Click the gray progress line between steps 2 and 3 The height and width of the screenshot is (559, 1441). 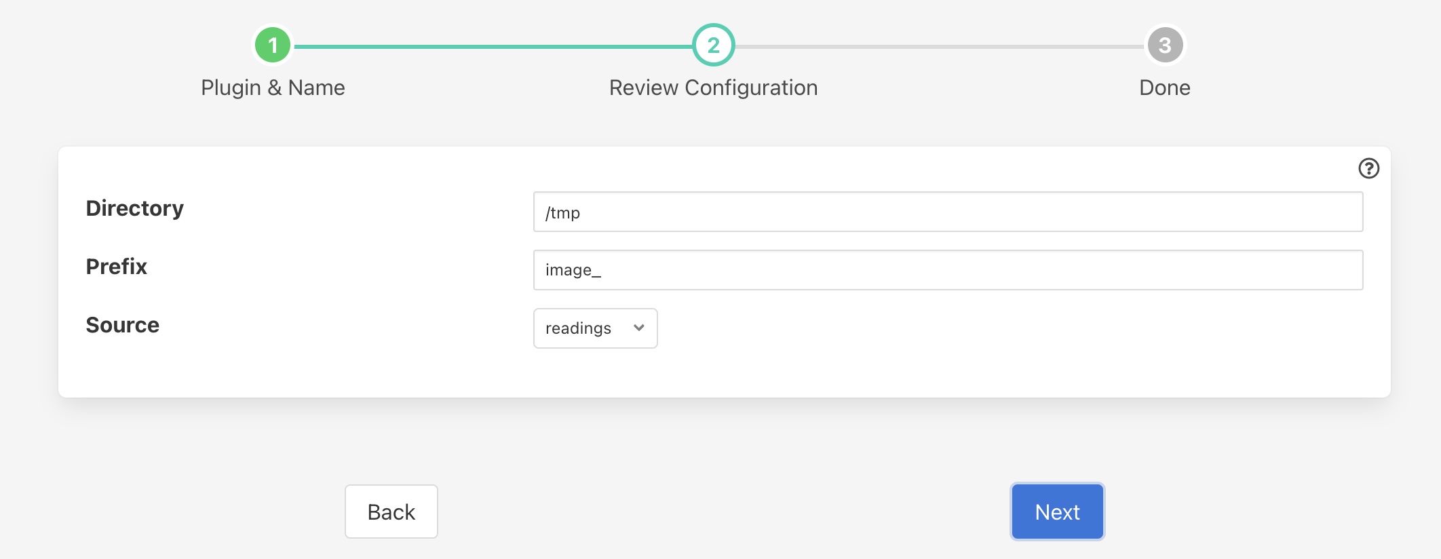coord(940,47)
